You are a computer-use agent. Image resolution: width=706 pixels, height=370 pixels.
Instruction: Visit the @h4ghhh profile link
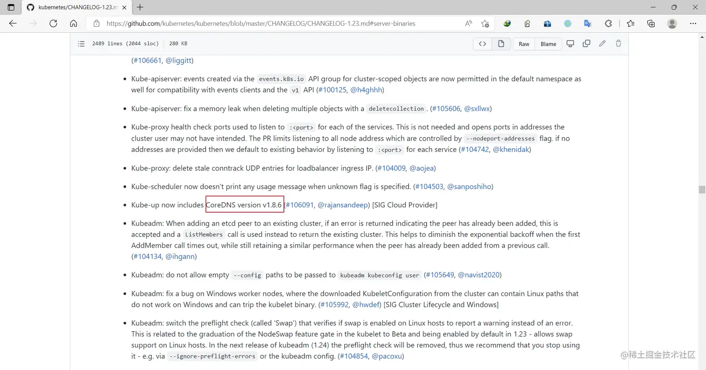[x=366, y=90]
